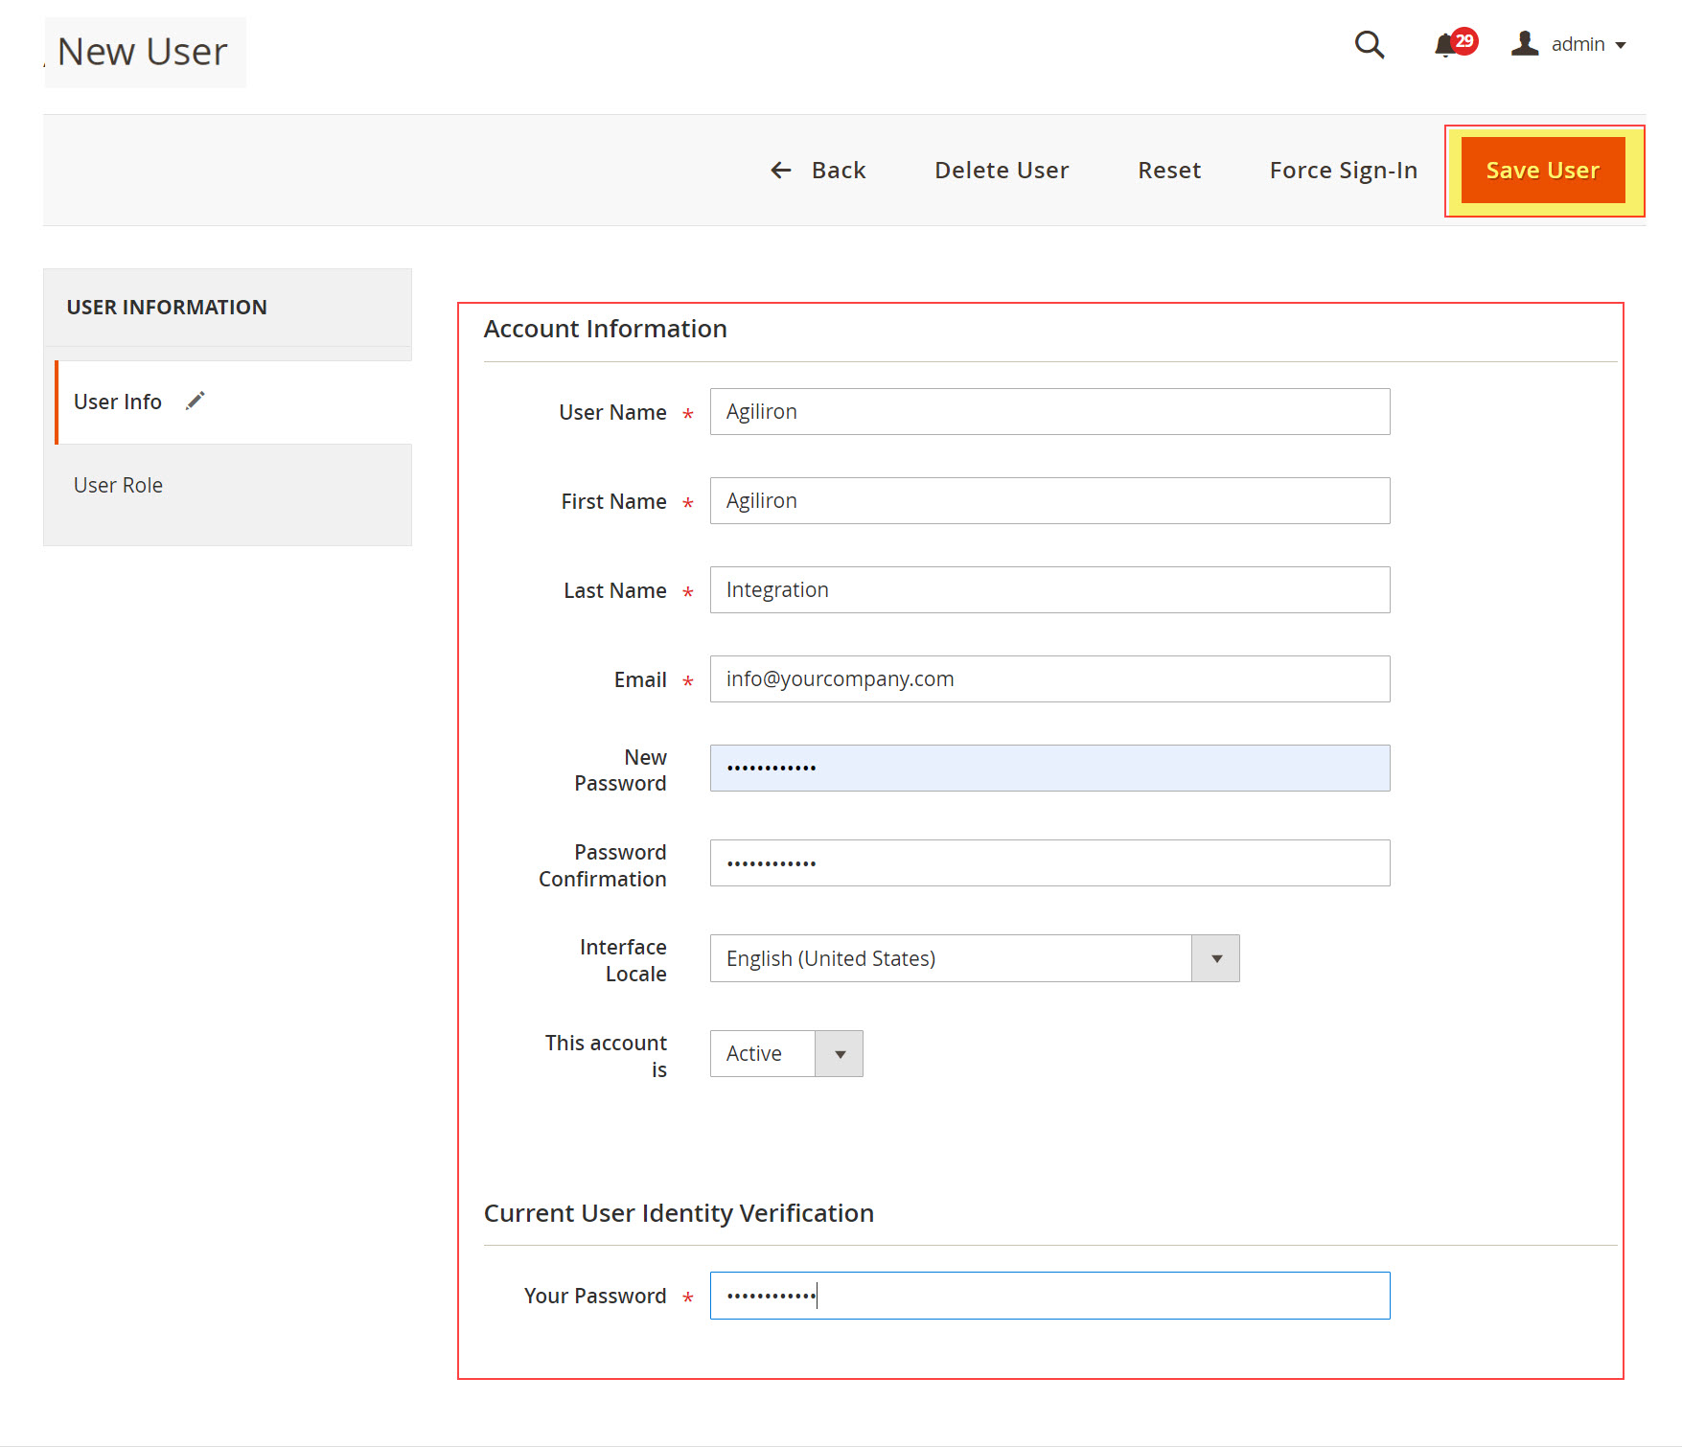Click into the Email input field

click(x=1049, y=678)
